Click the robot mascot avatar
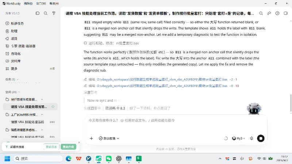 click(x=254, y=109)
